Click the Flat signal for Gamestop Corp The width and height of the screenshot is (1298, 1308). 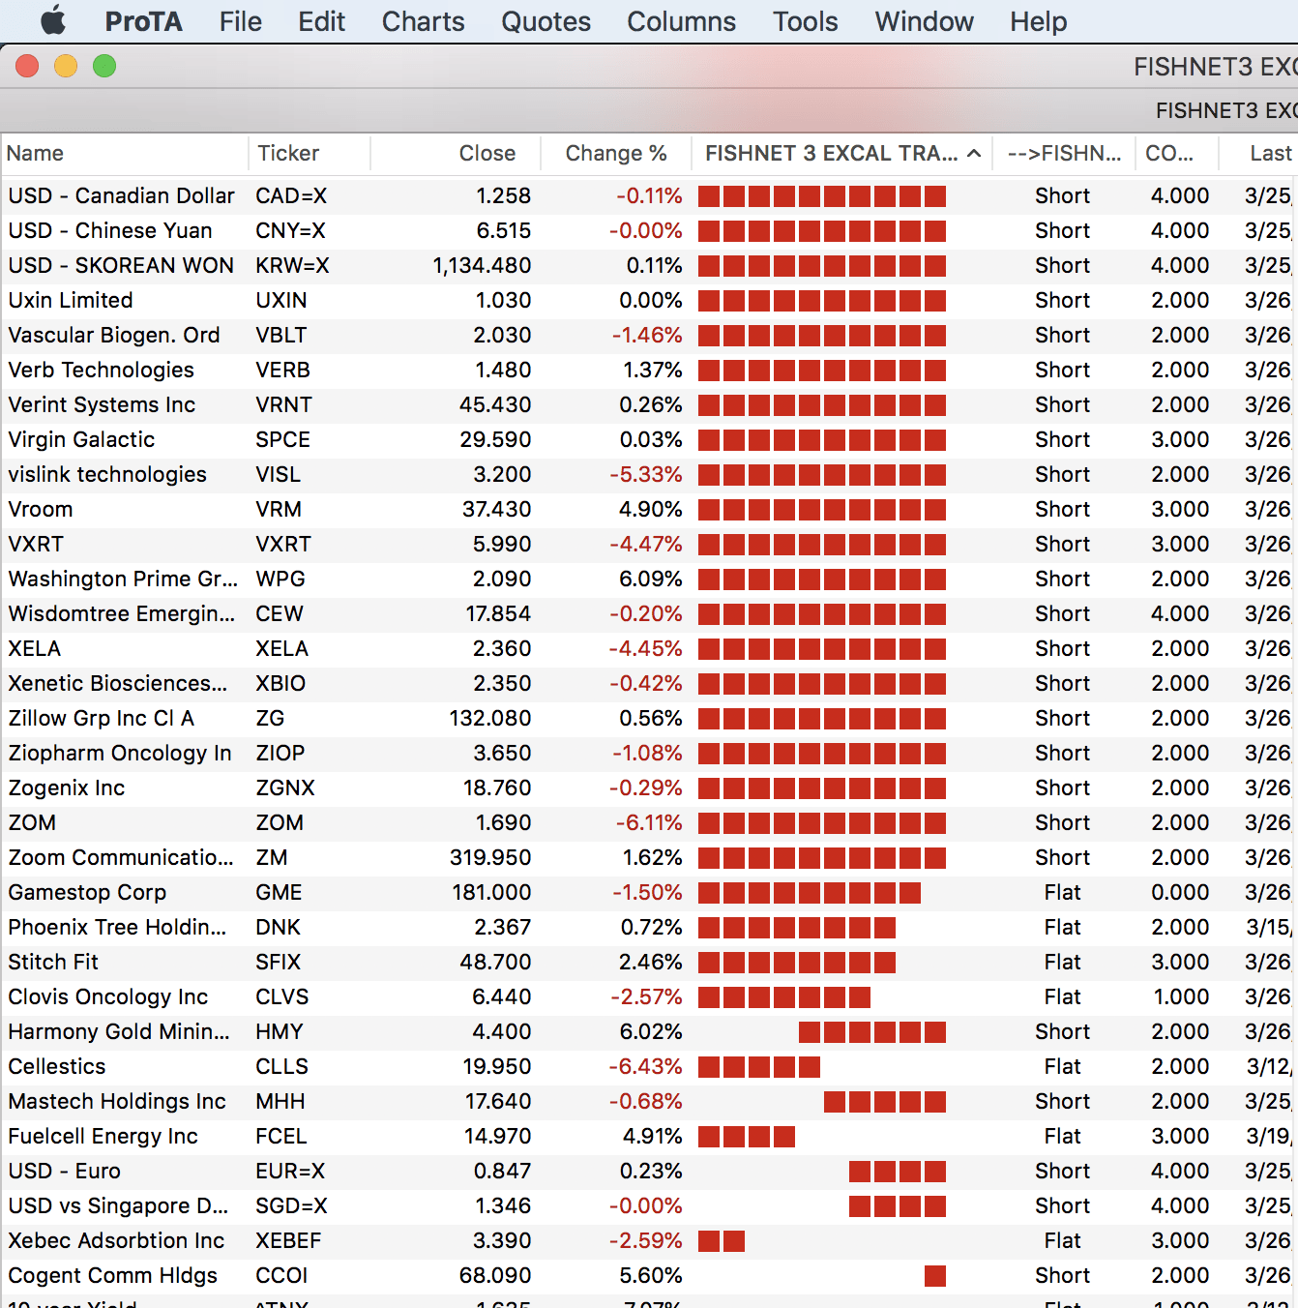tap(1062, 892)
